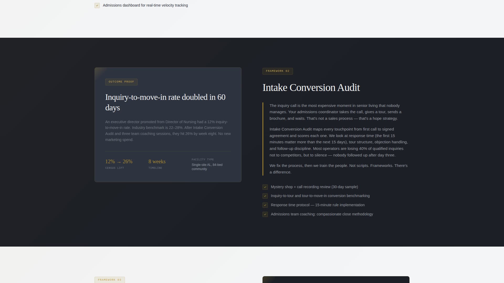Image resolution: width=504 pixels, height=283 pixels.
Task: Click paragraph starting 'An executive director promoted'
Action: tap(168, 131)
